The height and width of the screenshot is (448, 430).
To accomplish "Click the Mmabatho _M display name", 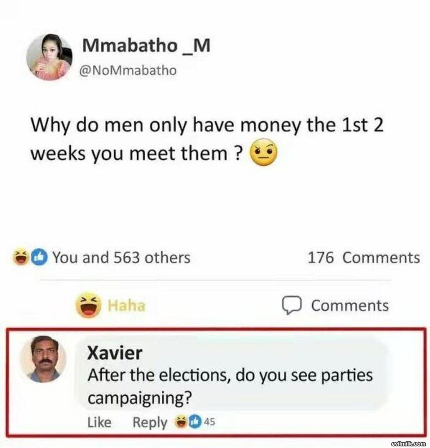I will coord(146,46).
